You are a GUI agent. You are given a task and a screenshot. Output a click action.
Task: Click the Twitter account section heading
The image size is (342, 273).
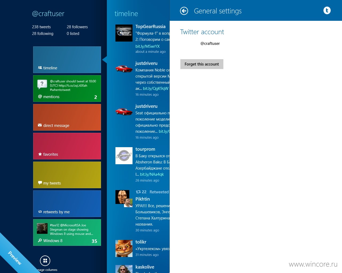coord(202,32)
